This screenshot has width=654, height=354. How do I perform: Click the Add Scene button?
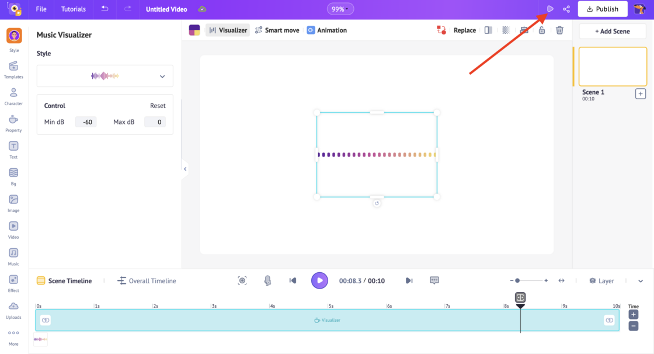[612, 32]
